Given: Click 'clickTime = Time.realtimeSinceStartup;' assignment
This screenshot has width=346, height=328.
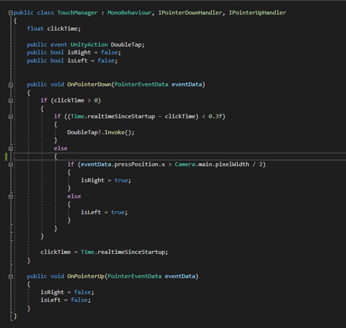Looking at the screenshot, I should 104,252.
